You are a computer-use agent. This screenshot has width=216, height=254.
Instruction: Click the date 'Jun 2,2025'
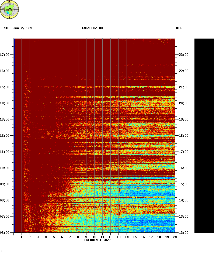click(23, 28)
